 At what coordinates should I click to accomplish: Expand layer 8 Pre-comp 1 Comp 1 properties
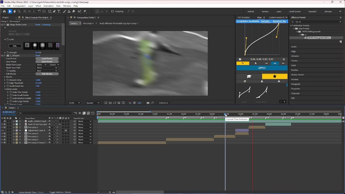tap(14, 143)
